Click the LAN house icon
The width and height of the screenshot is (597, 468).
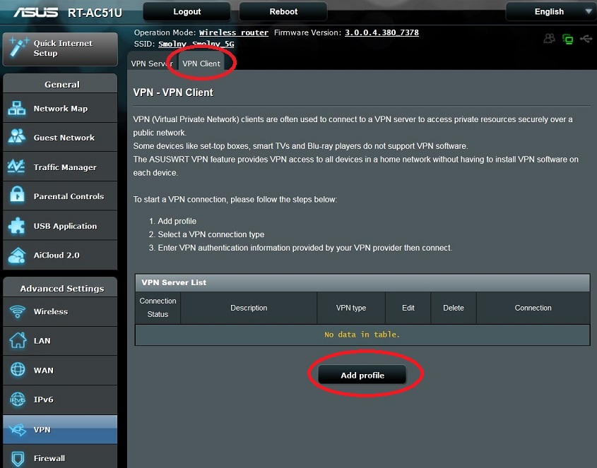coord(18,340)
